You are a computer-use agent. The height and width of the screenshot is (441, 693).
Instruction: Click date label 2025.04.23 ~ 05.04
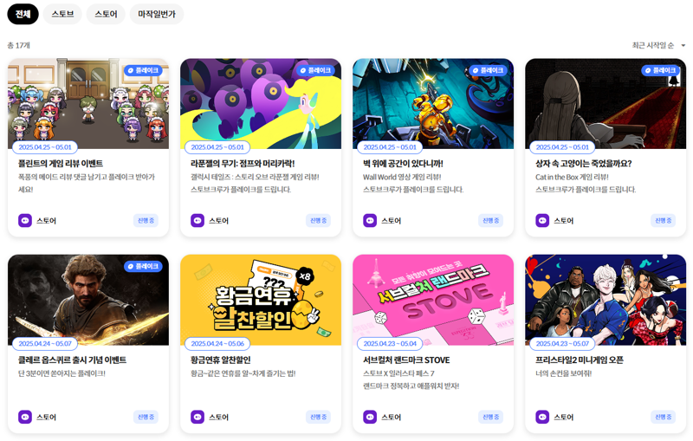[x=390, y=343]
